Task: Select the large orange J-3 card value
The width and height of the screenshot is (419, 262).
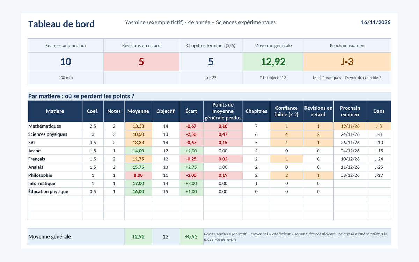Action: coord(347,62)
